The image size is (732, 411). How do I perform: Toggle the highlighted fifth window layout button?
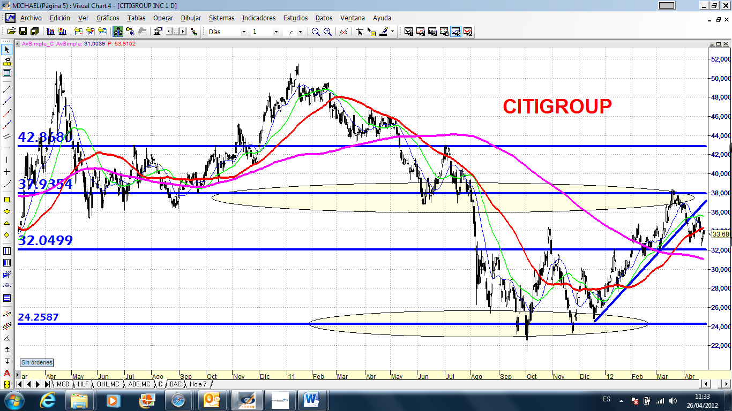tap(455, 32)
